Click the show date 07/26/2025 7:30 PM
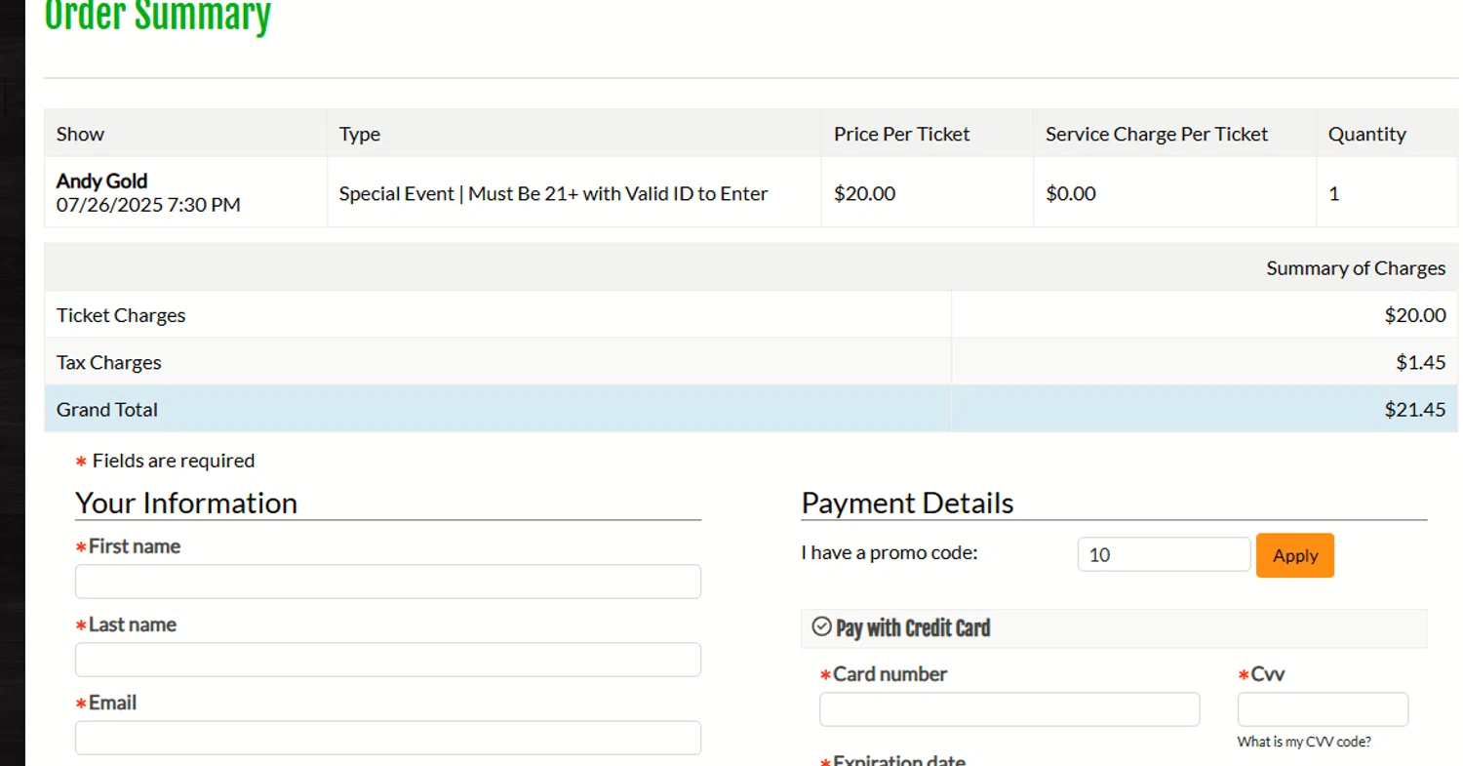Viewport: 1463px width, 766px height. click(x=148, y=205)
